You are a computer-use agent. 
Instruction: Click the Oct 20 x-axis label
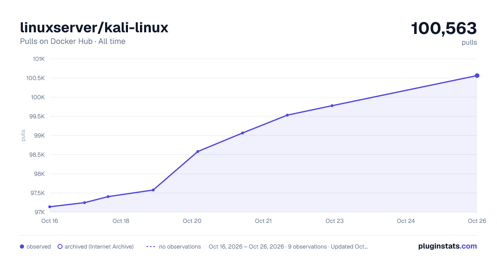pos(192,221)
